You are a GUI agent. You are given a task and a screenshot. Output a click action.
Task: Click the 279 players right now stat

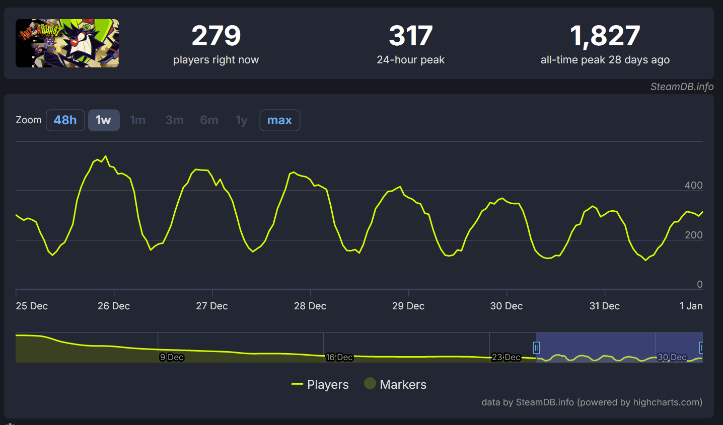pyautogui.click(x=216, y=44)
